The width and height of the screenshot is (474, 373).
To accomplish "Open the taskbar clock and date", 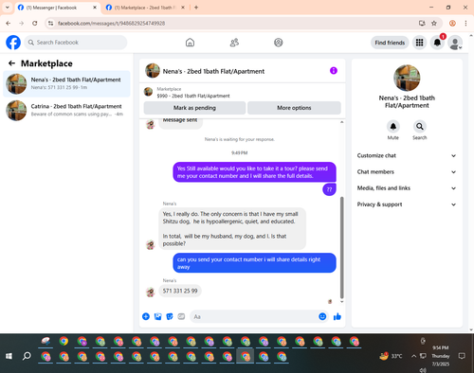I will coord(441,356).
